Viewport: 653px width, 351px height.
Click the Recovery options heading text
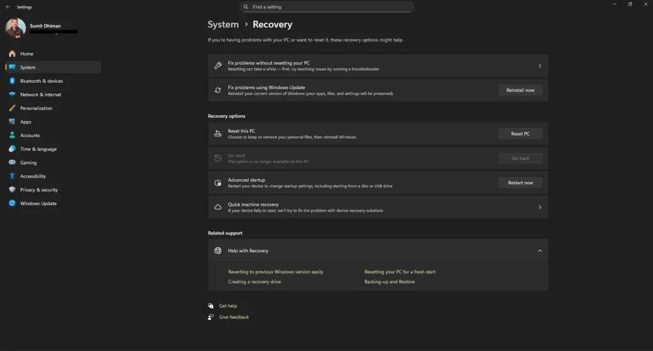tap(226, 116)
